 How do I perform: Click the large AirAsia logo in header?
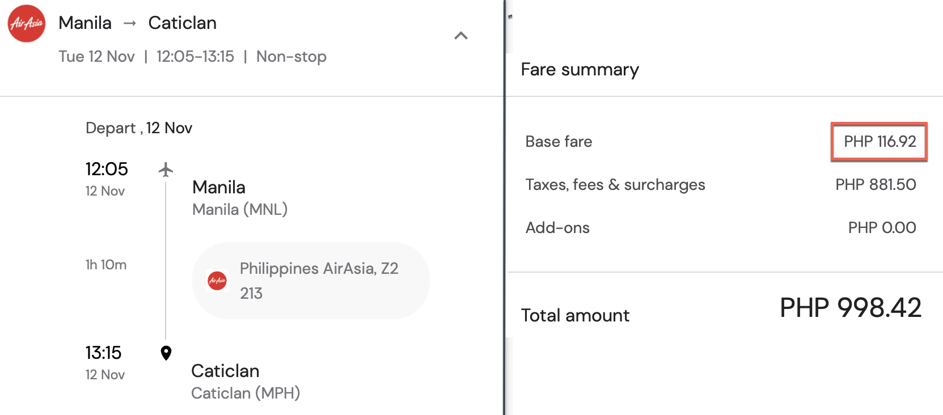tap(27, 23)
